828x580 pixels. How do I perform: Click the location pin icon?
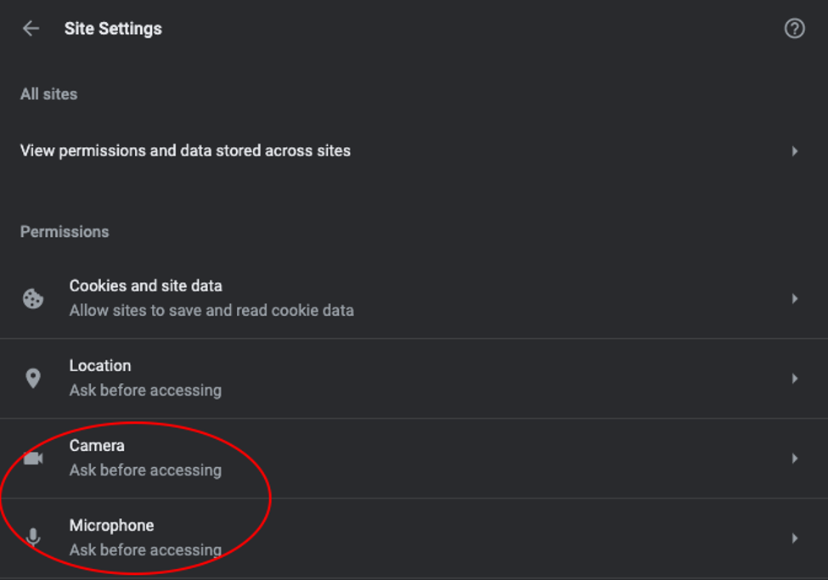pyautogui.click(x=33, y=378)
